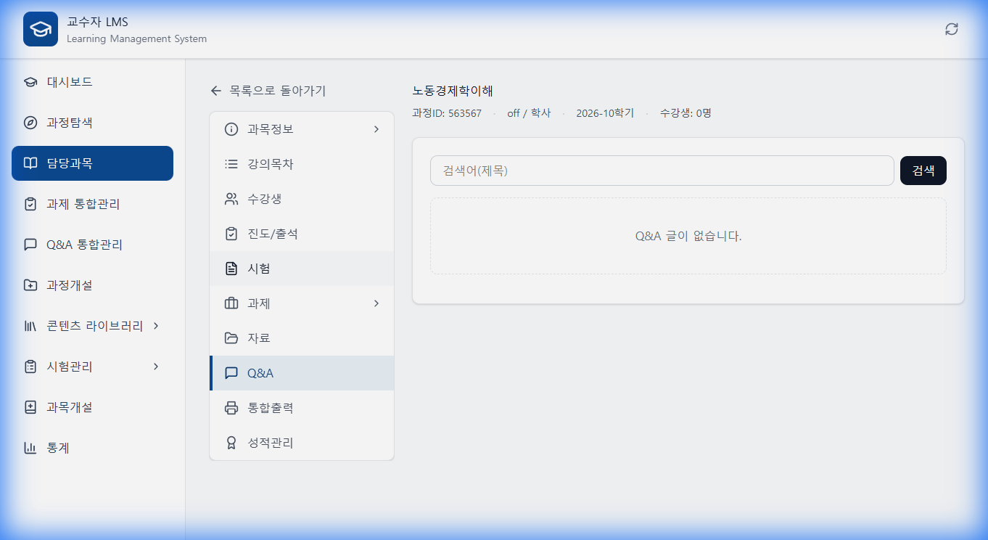988x540 pixels.
Task: Open the 과정개설 sidebar icon
Action: pos(30,285)
